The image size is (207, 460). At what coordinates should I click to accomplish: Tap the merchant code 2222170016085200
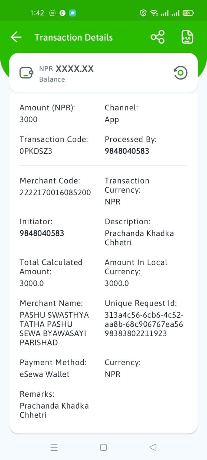click(x=55, y=192)
